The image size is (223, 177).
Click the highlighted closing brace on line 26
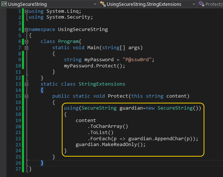(x=42, y=163)
